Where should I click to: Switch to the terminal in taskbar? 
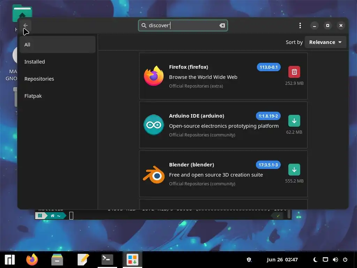[x=107, y=260]
